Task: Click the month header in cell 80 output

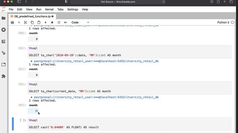Action: point(33,33)
